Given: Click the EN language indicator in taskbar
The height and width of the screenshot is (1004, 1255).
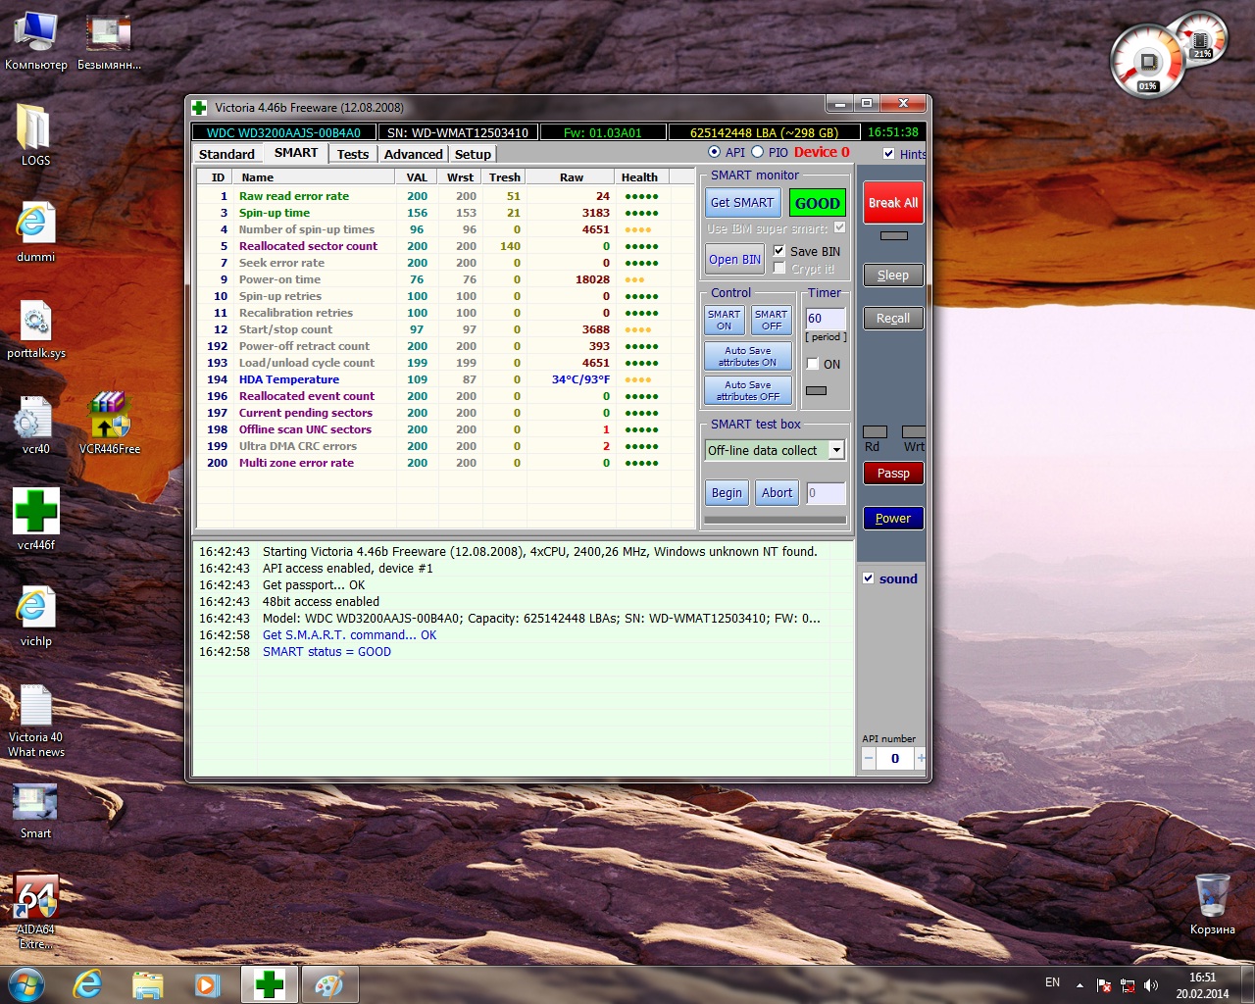Looking at the screenshot, I should click(1052, 982).
